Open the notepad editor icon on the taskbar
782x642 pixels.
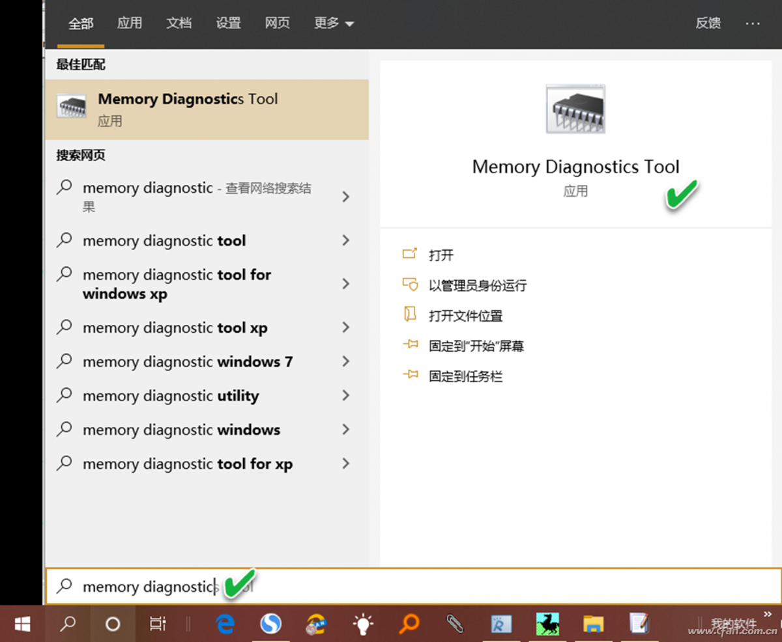[x=639, y=623]
